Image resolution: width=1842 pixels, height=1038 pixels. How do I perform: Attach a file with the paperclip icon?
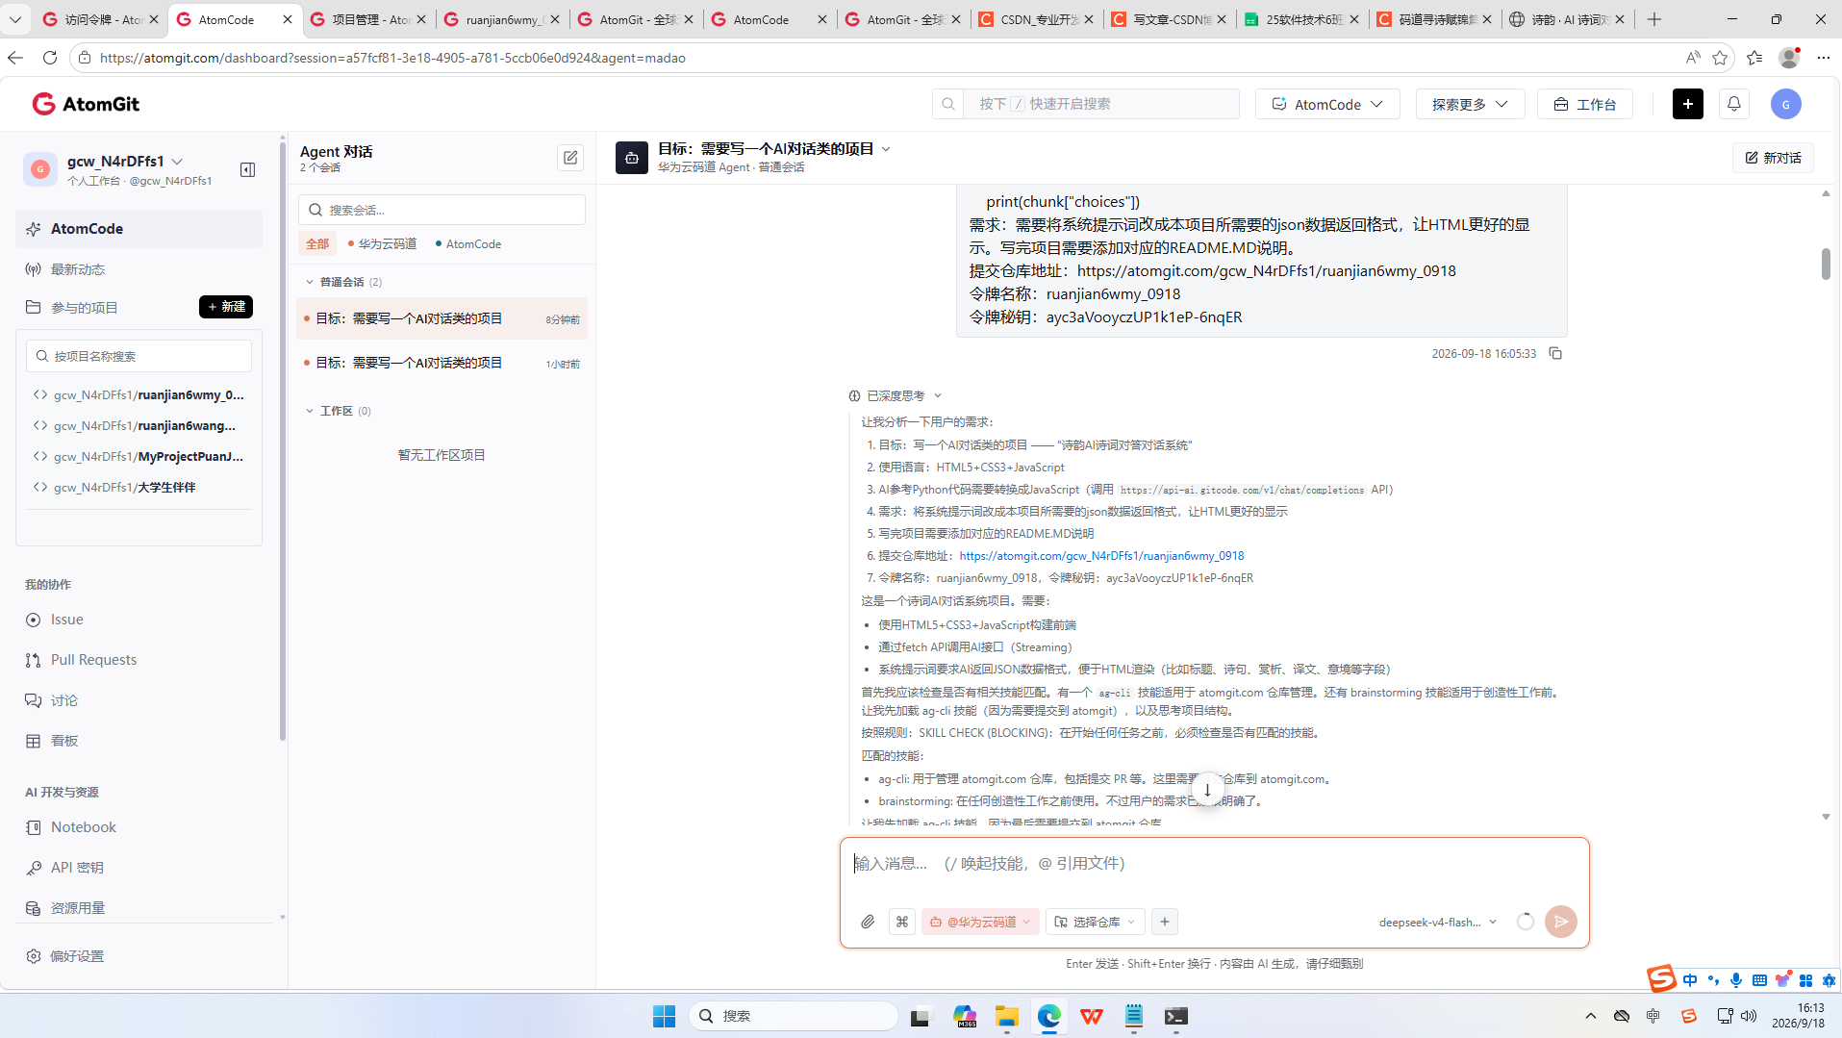click(868, 922)
